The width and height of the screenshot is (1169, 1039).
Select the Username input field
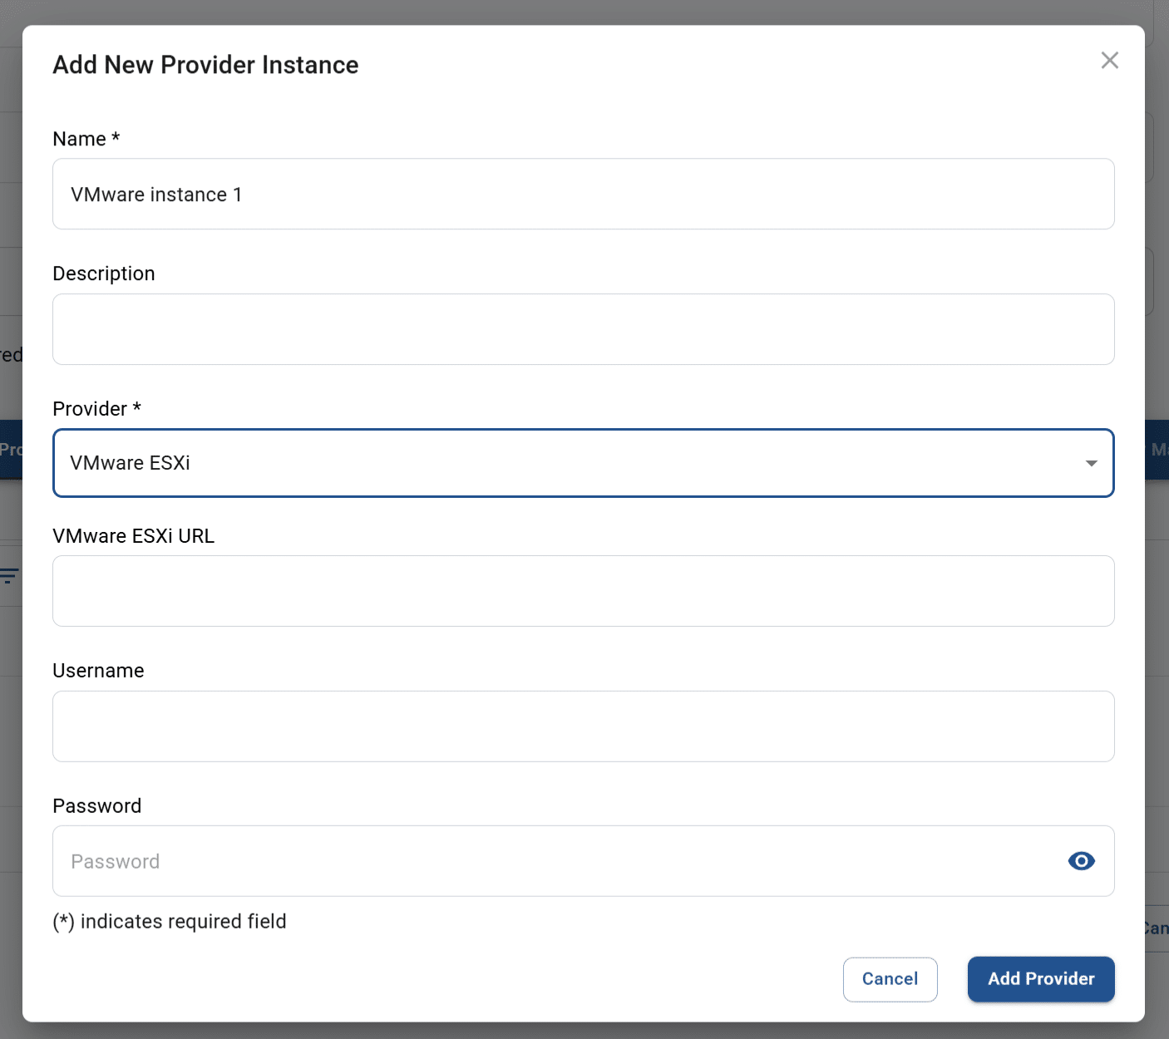[x=582, y=726]
